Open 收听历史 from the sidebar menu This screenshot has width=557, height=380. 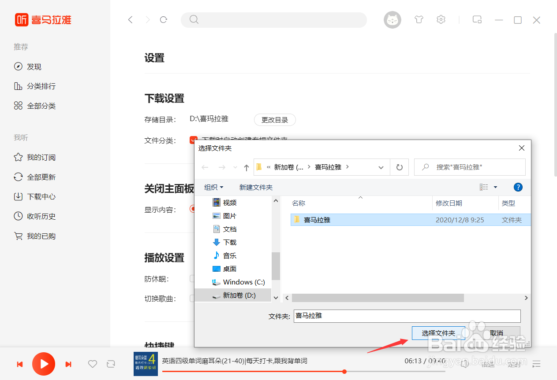click(x=18, y=216)
